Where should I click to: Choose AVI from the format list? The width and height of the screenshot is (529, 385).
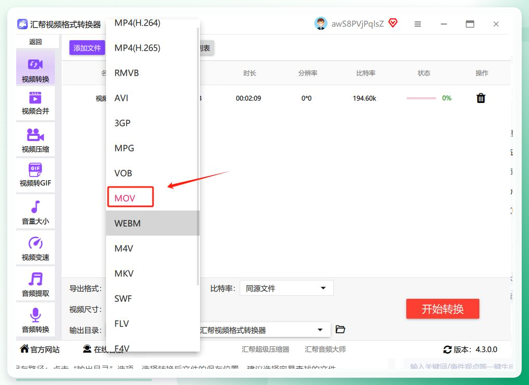pyautogui.click(x=152, y=98)
